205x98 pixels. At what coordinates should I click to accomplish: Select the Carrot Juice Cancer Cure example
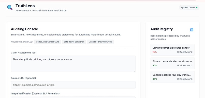[x=48, y=42]
